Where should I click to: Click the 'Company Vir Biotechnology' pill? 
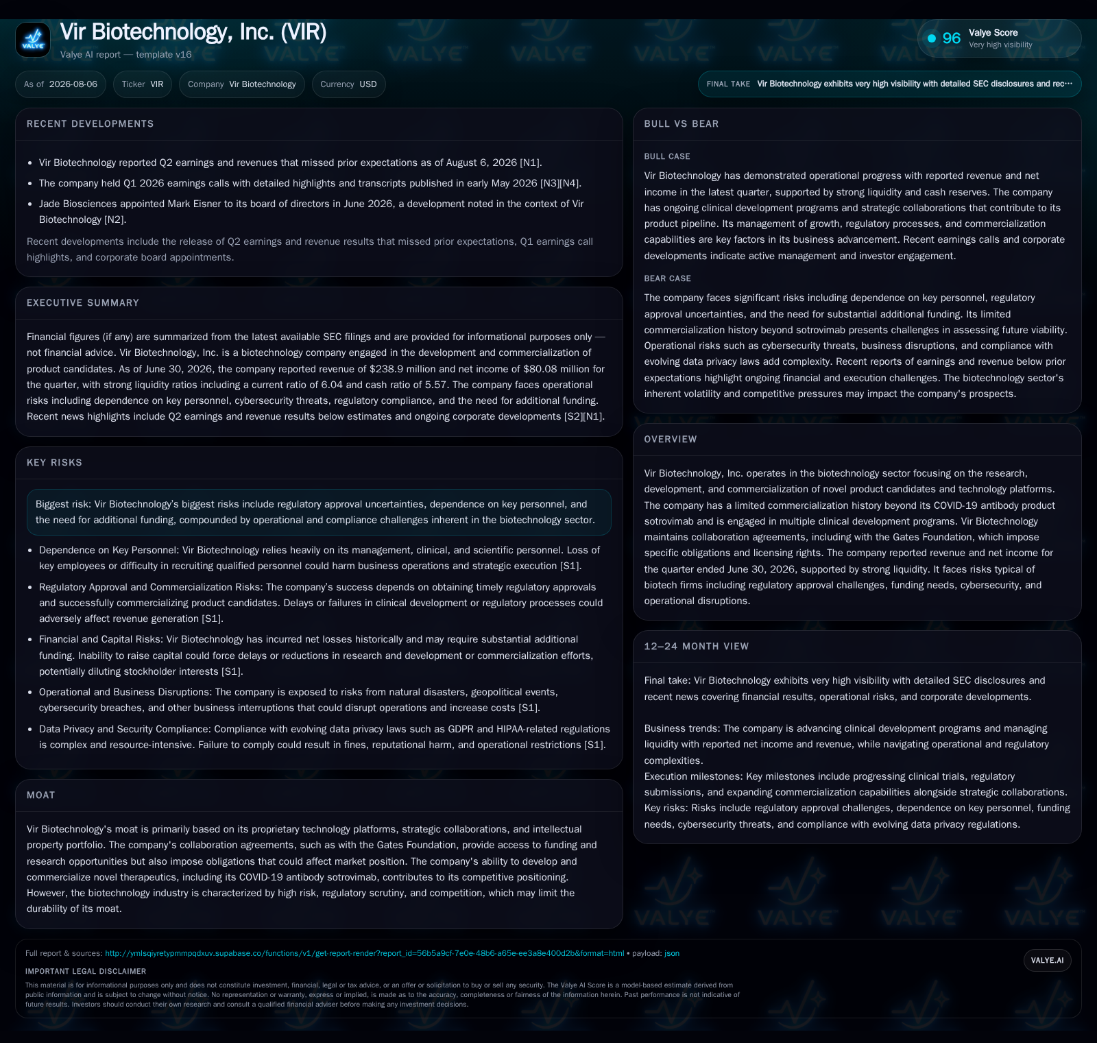[242, 84]
